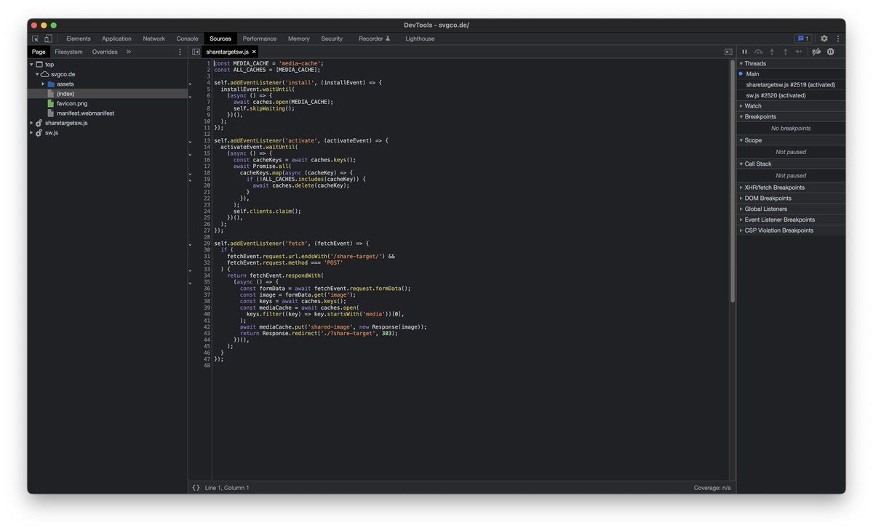Collapse the svgco.de tree node

(37, 74)
